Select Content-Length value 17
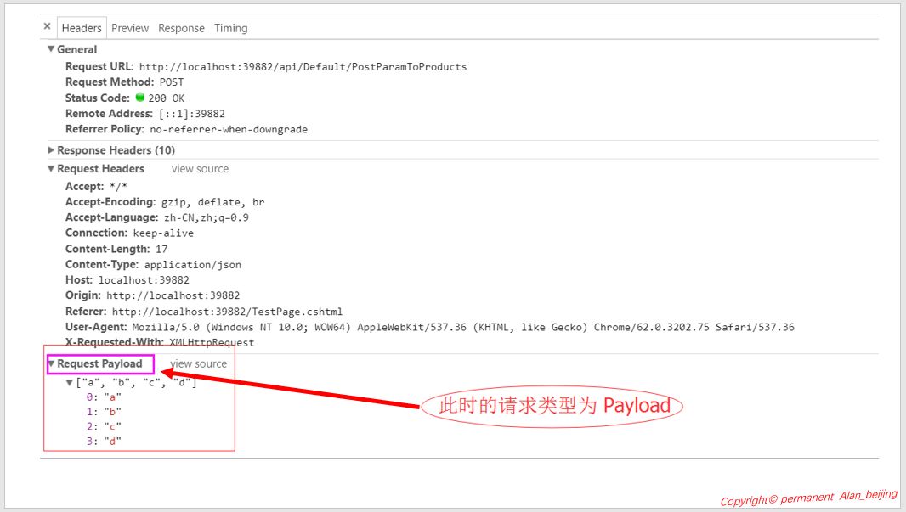Viewport: 906px width, 512px height. 161,250
